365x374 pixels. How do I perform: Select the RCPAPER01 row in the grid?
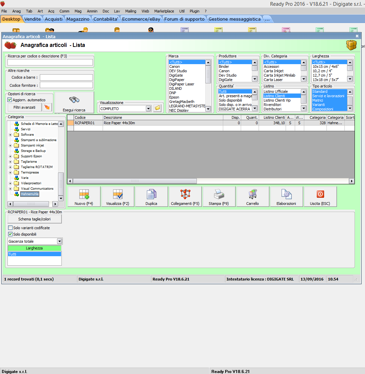pos(211,123)
